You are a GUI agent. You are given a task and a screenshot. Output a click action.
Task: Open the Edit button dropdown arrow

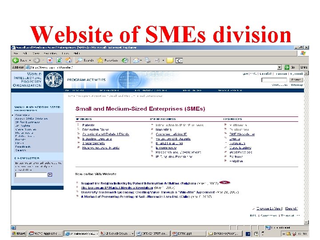pos(163,60)
